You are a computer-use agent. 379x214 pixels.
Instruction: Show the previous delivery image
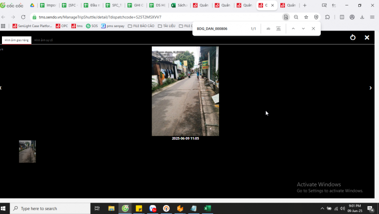(x=1, y=88)
